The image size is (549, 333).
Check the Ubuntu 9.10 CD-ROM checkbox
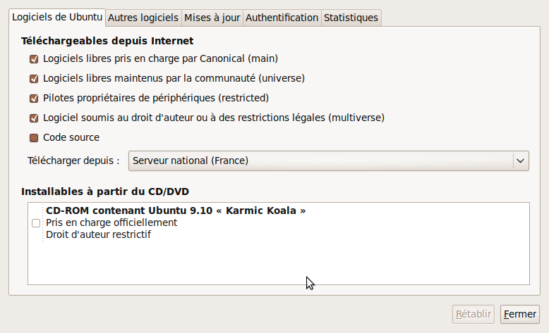(x=36, y=223)
